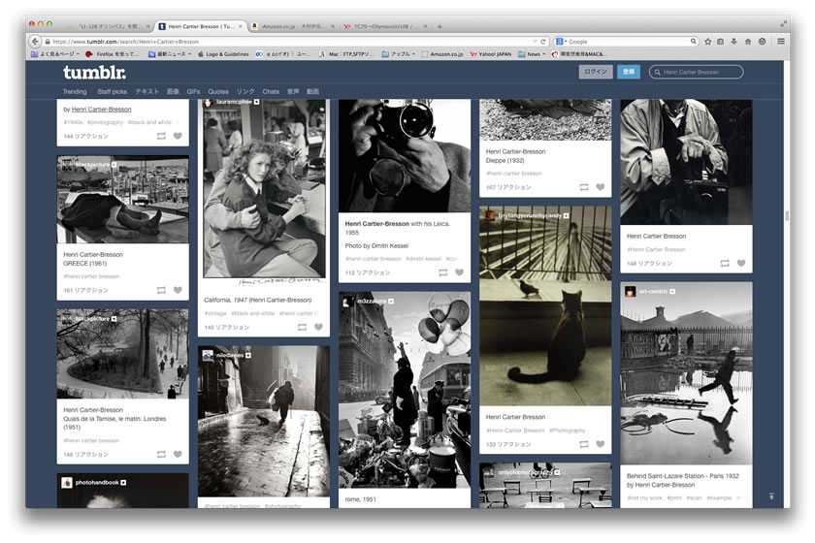815x543 pixels.
Task: Like the #1940s tagged post at top
Action: click(178, 136)
